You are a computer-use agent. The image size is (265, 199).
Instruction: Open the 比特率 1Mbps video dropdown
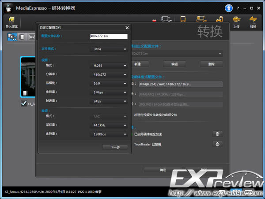(x=110, y=92)
